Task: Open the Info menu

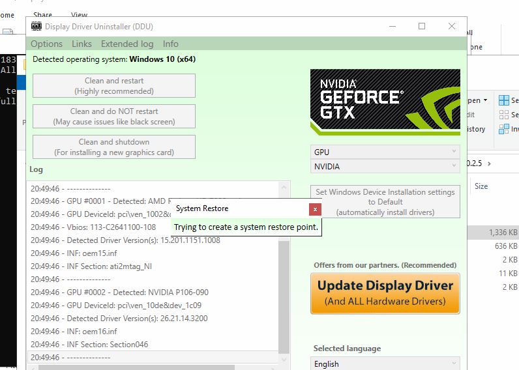Action: coord(170,44)
